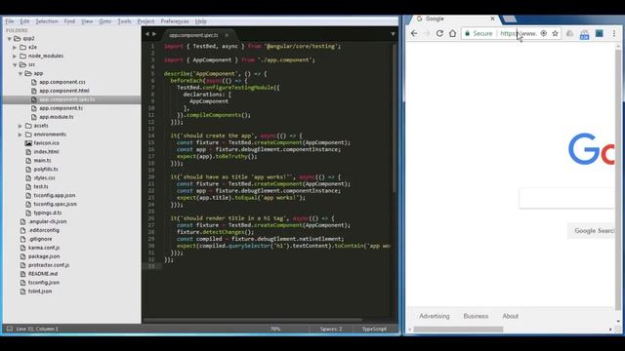The width and height of the screenshot is (625, 351).
Task: Open the File menu in Sublime Text
Action: (x=10, y=21)
